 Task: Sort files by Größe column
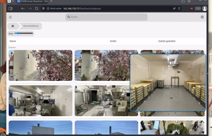tap(113, 41)
